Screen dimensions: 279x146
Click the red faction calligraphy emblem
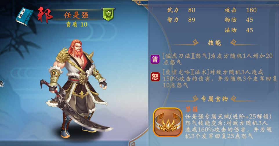point(45,15)
